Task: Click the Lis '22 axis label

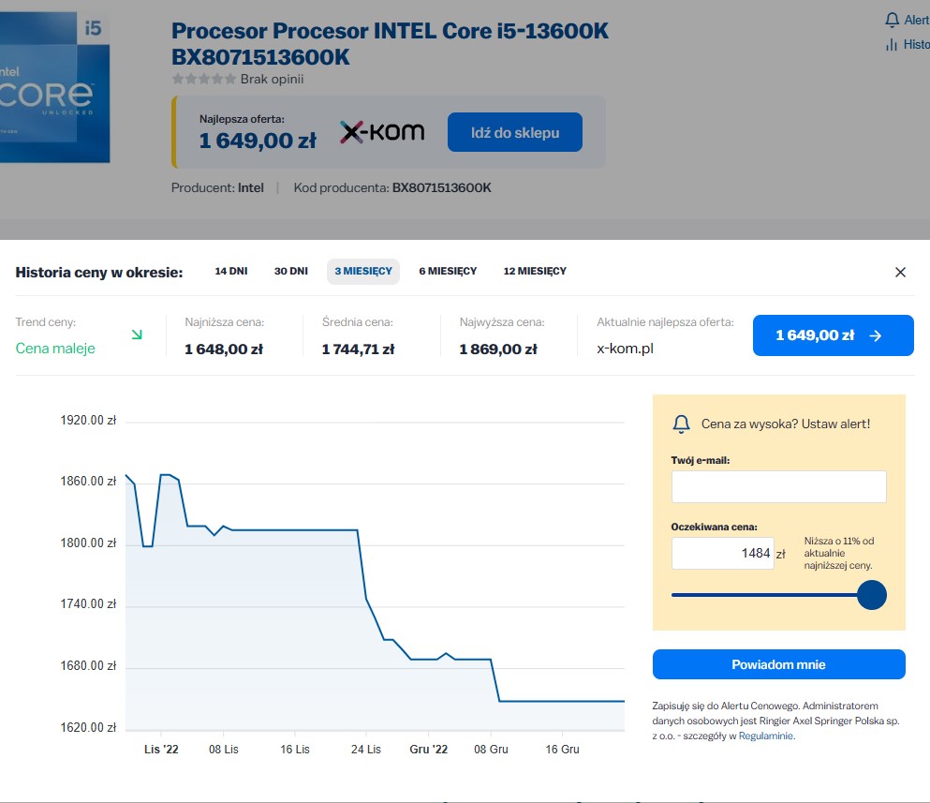Action: point(161,749)
